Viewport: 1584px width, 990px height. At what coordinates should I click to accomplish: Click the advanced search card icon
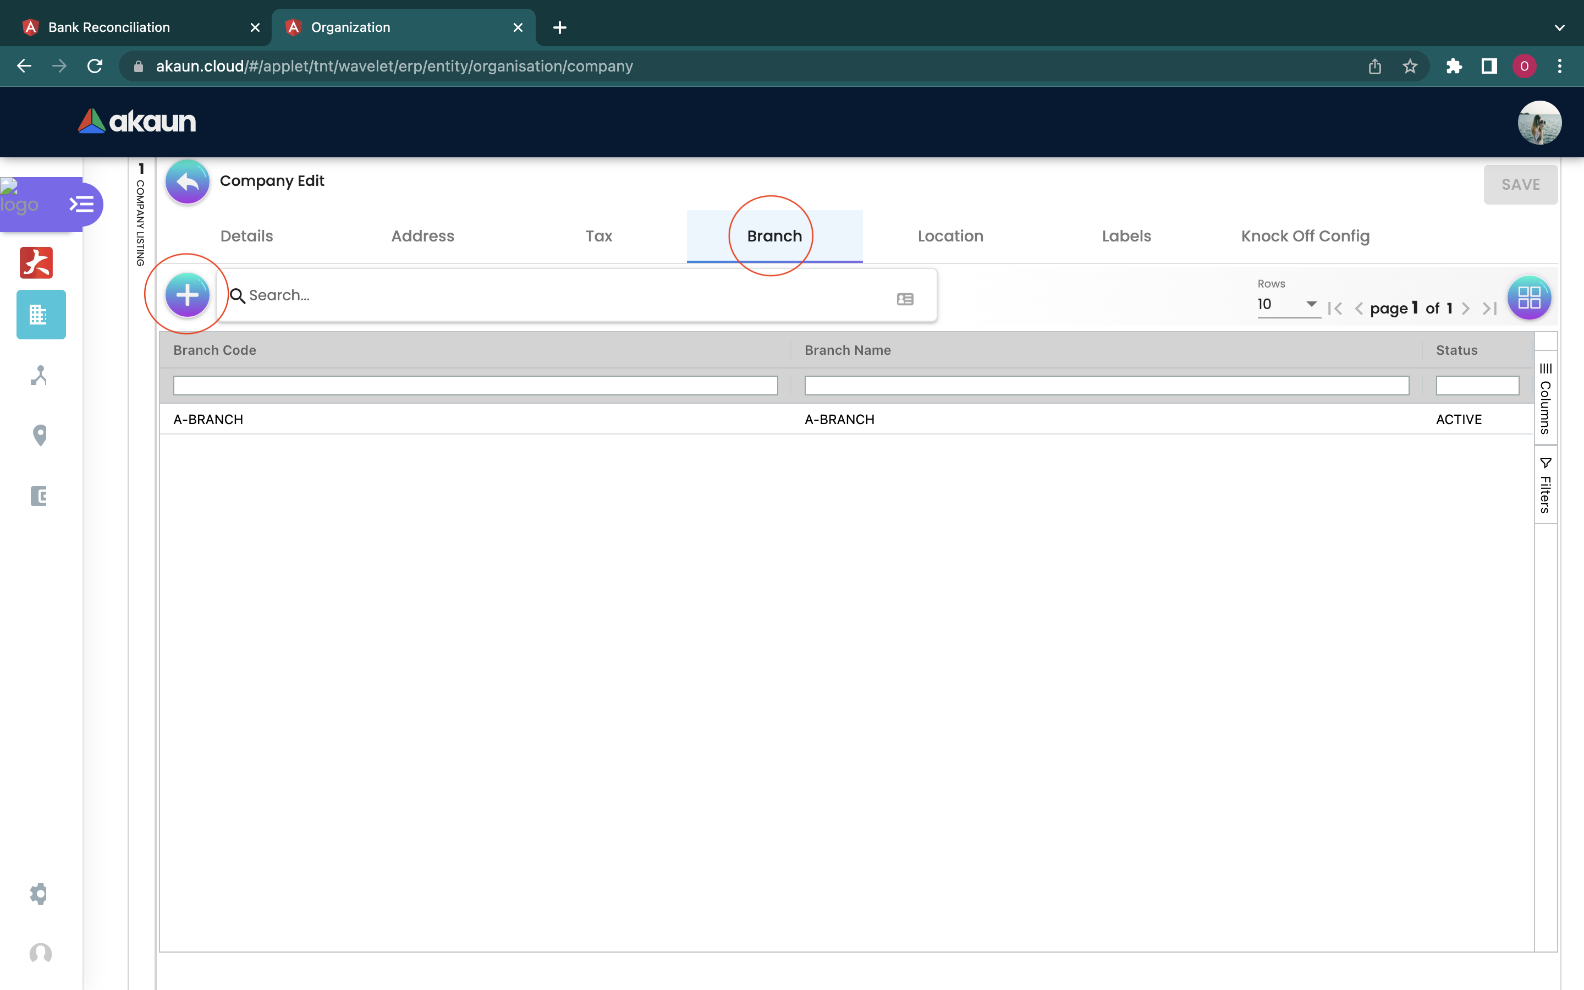point(905,299)
